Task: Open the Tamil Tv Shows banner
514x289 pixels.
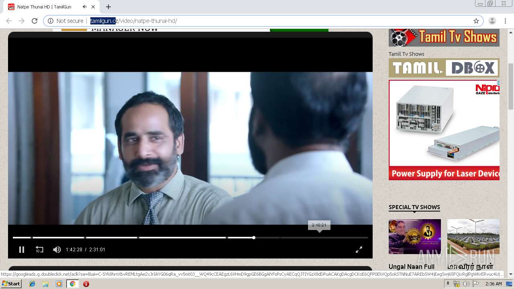Action: (444, 37)
